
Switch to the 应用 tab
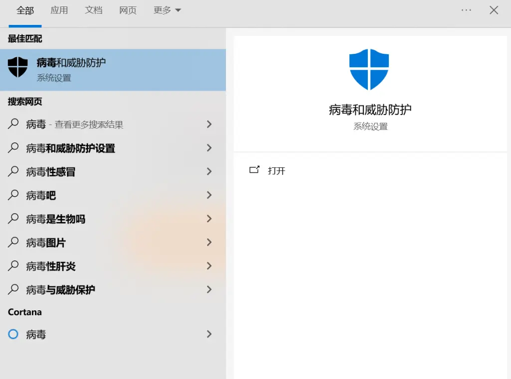tap(59, 10)
